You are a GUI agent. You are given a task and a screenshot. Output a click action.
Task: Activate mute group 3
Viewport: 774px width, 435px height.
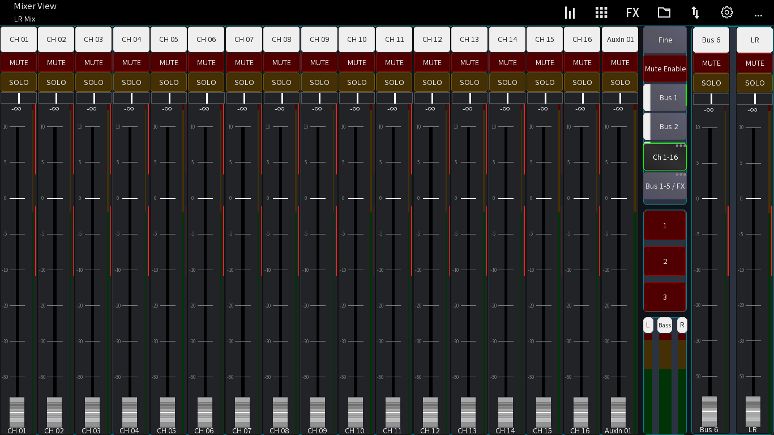click(665, 297)
